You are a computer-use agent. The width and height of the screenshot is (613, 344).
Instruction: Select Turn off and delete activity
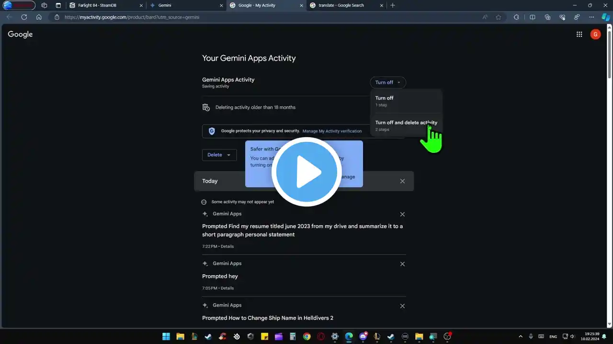point(406,126)
